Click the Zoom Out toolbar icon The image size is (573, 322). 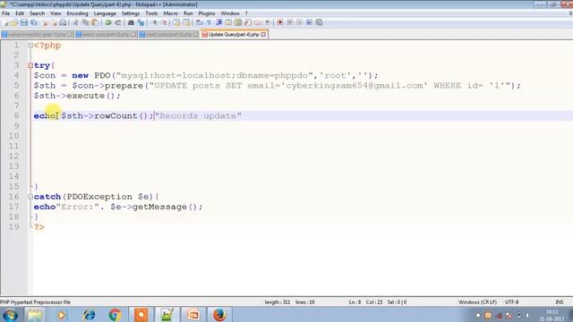(164, 22)
